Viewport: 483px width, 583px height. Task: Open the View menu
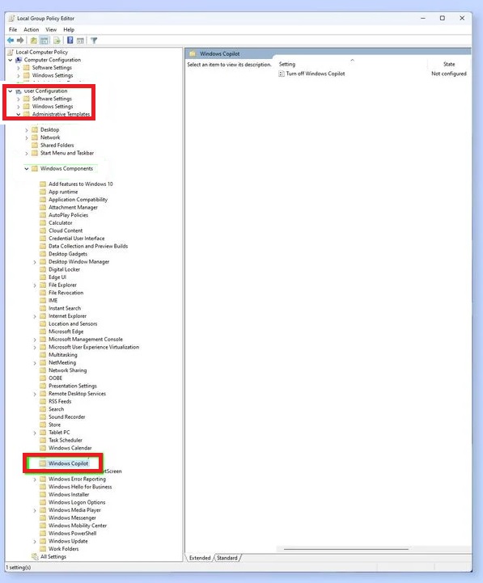pos(51,29)
